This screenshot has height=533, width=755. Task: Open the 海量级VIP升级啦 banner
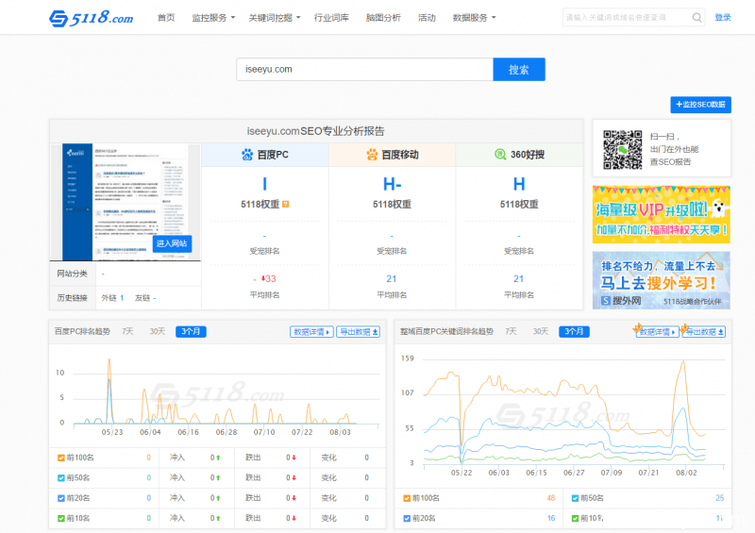tap(662, 214)
